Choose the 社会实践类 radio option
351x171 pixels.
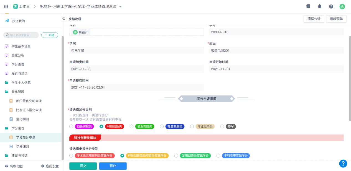pos(162,126)
